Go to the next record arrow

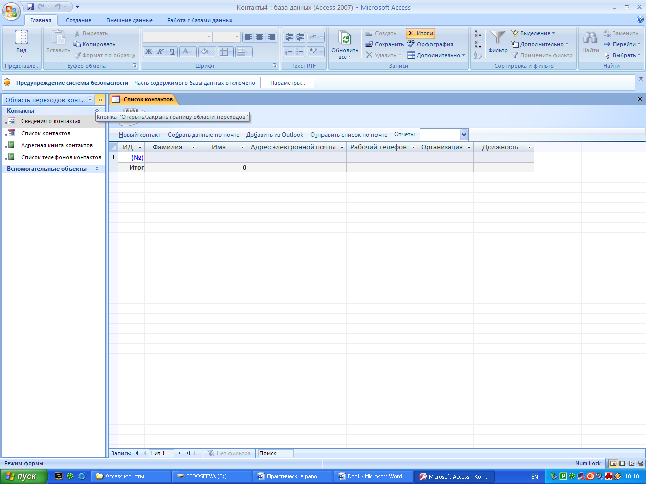click(x=179, y=453)
